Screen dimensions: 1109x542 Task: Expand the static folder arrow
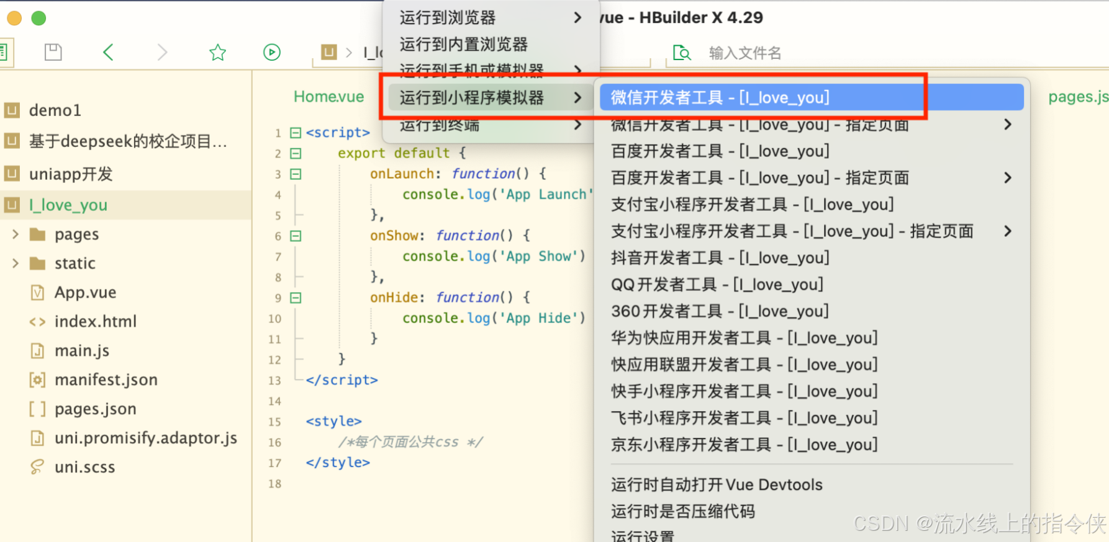(16, 264)
